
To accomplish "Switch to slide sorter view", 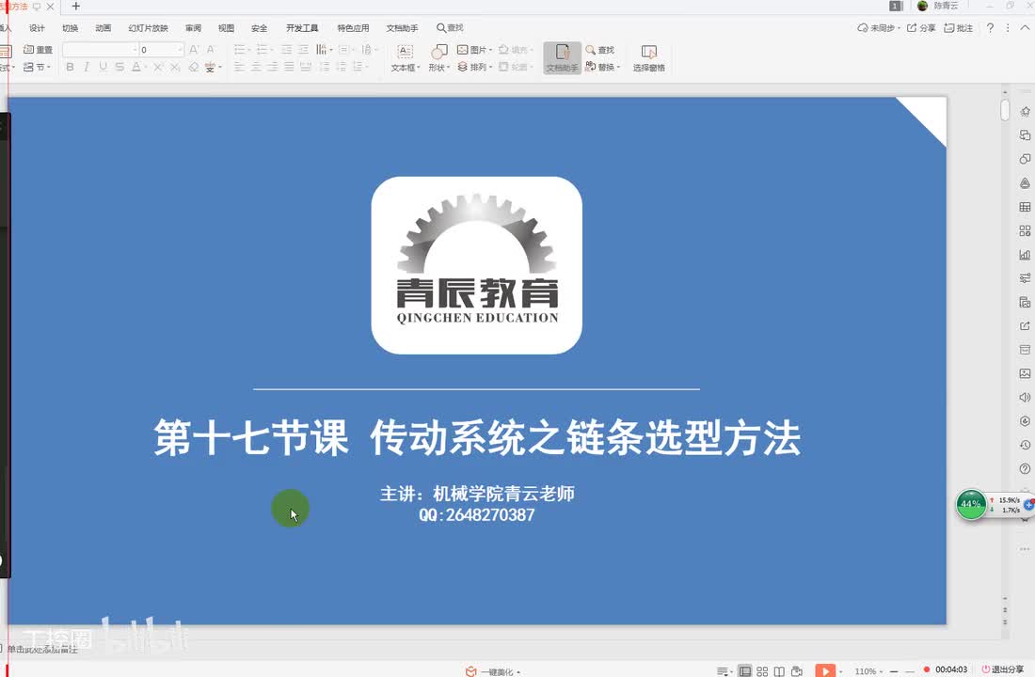I will [x=762, y=671].
